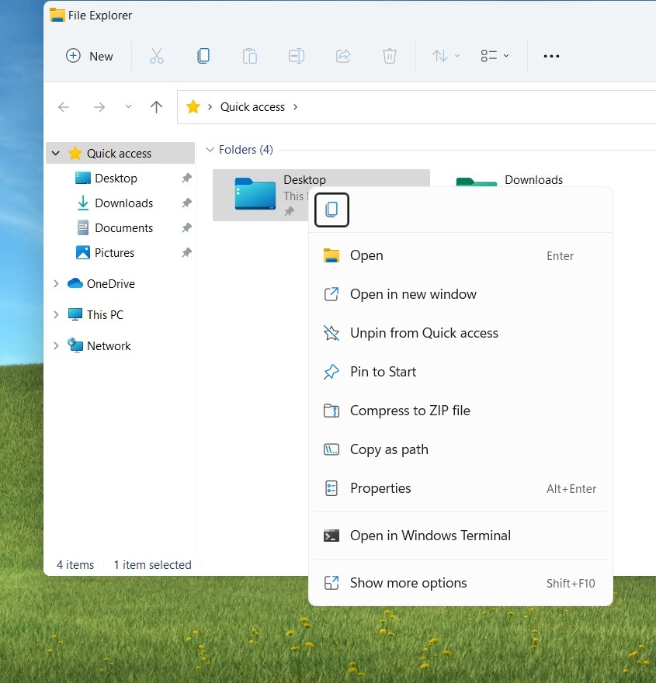Viewport: 656px width, 683px height.
Task: Click the Copy icon in the toolbar
Action: click(x=203, y=56)
